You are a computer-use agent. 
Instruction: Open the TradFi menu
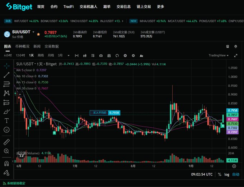(x=69, y=6)
